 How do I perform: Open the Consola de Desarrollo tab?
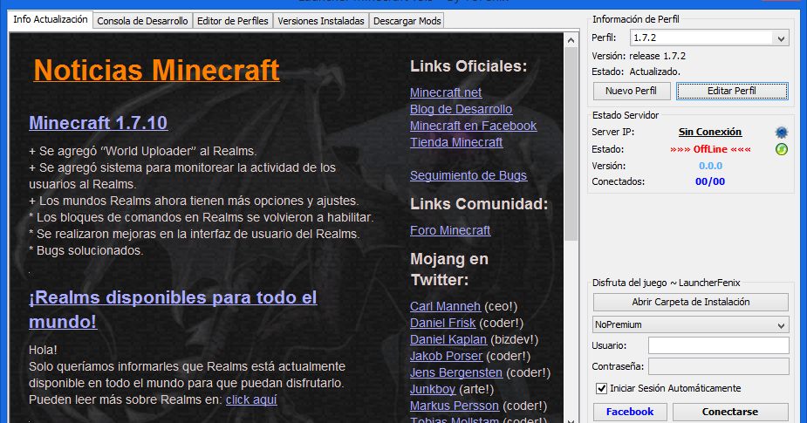[142, 21]
